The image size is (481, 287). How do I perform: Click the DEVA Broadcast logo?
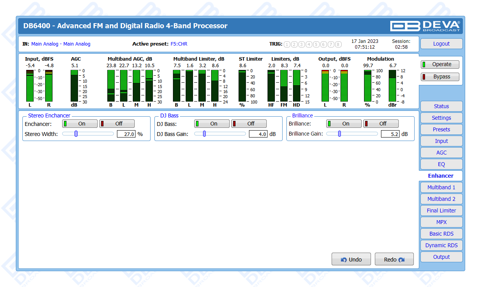point(425,26)
